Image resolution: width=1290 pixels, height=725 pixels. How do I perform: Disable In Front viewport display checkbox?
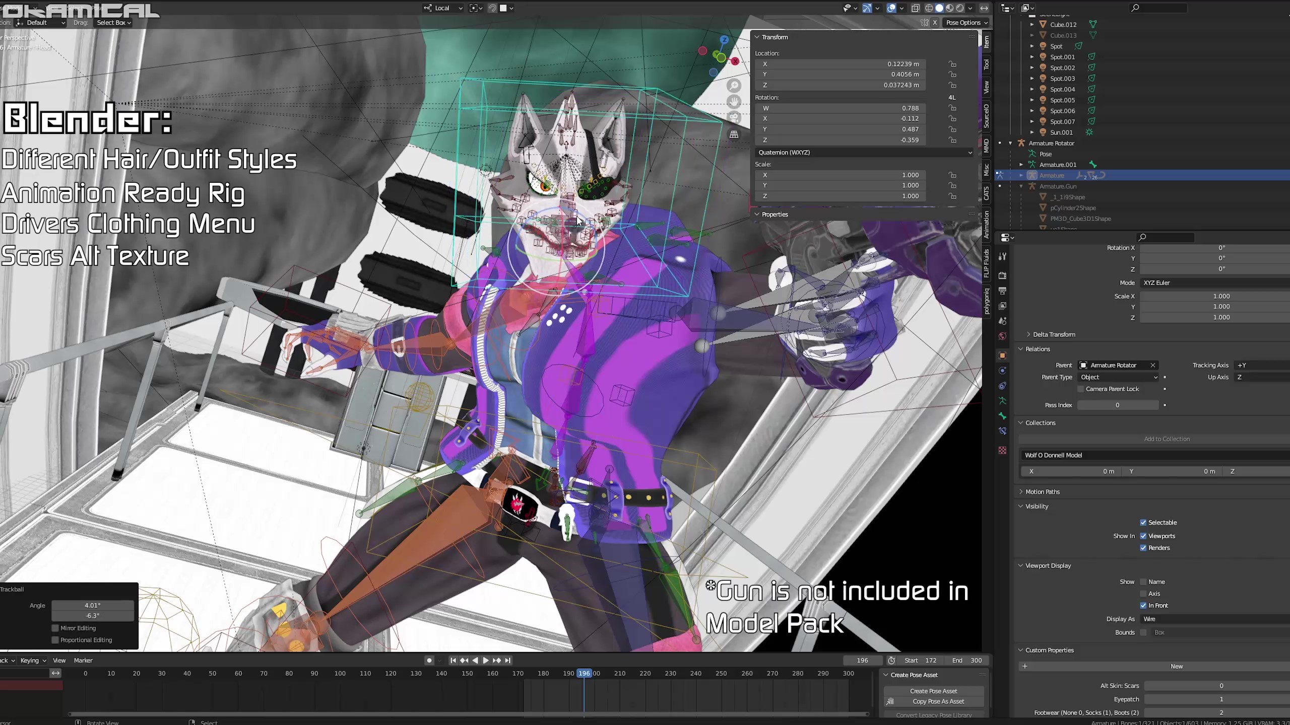tap(1143, 606)
